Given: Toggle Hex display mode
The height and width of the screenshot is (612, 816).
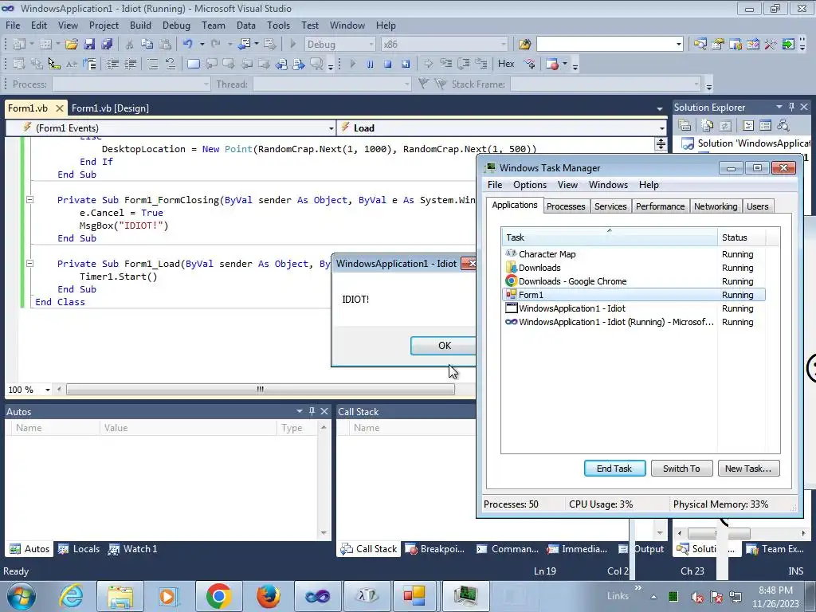Looking at the screenshot, I should pos(506,64).
